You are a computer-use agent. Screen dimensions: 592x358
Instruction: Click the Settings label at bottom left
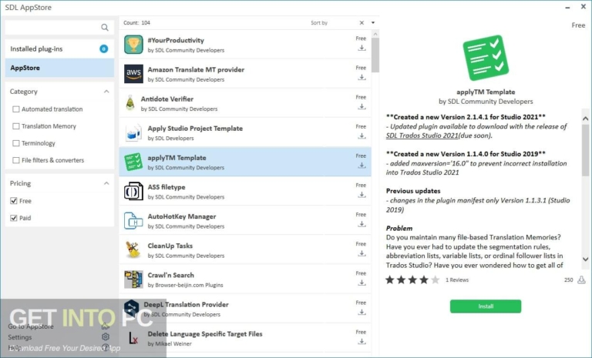20,337
